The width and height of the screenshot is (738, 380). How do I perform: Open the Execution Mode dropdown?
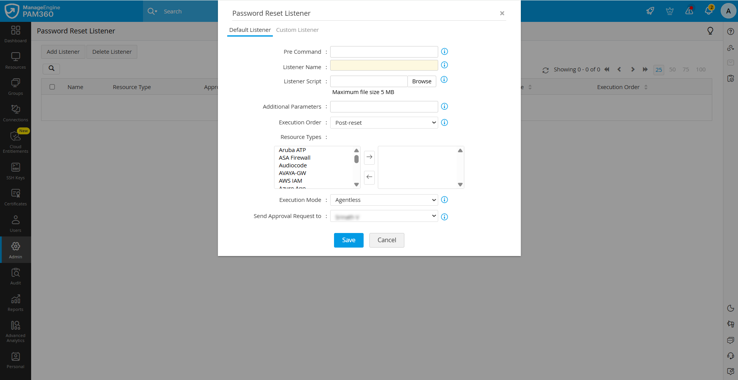pyautogui.click(x=384, y=200)
